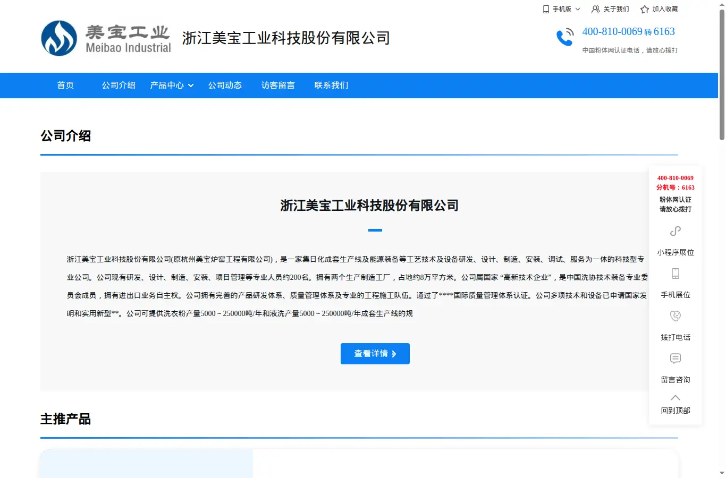The width and height of the screenshot is (726, 478).
Task: Click the 手机展位 phone icon
Action: 676,274
